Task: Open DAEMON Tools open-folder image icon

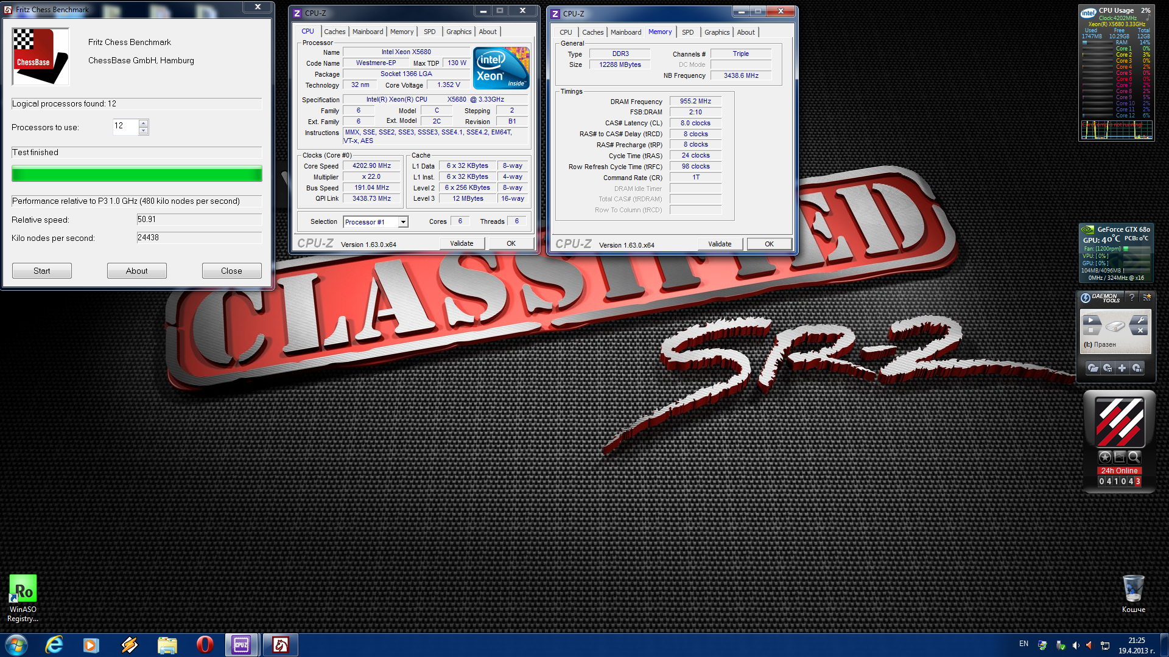Action: [1093, 368]
